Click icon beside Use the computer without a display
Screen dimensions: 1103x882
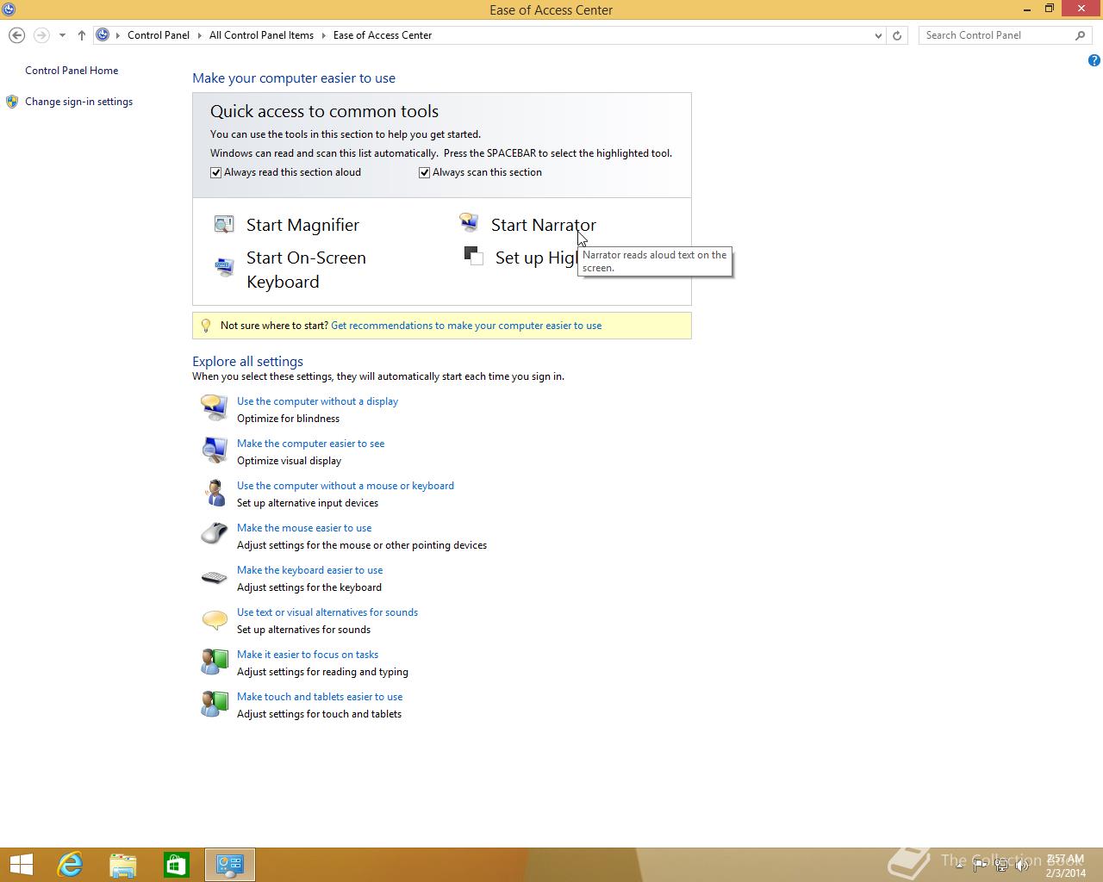click(214, 407)
